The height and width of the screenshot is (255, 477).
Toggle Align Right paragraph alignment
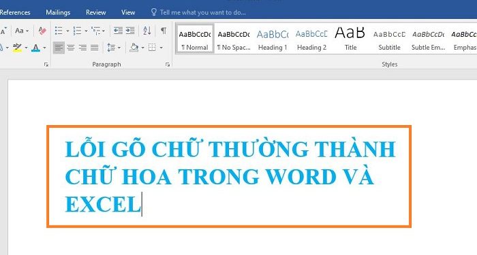coord(82,48)
